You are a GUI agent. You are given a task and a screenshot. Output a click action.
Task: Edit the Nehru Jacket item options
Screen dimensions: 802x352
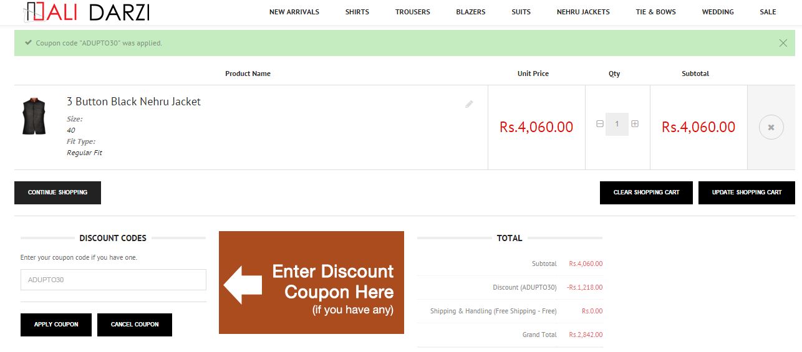tap(469, 104)
